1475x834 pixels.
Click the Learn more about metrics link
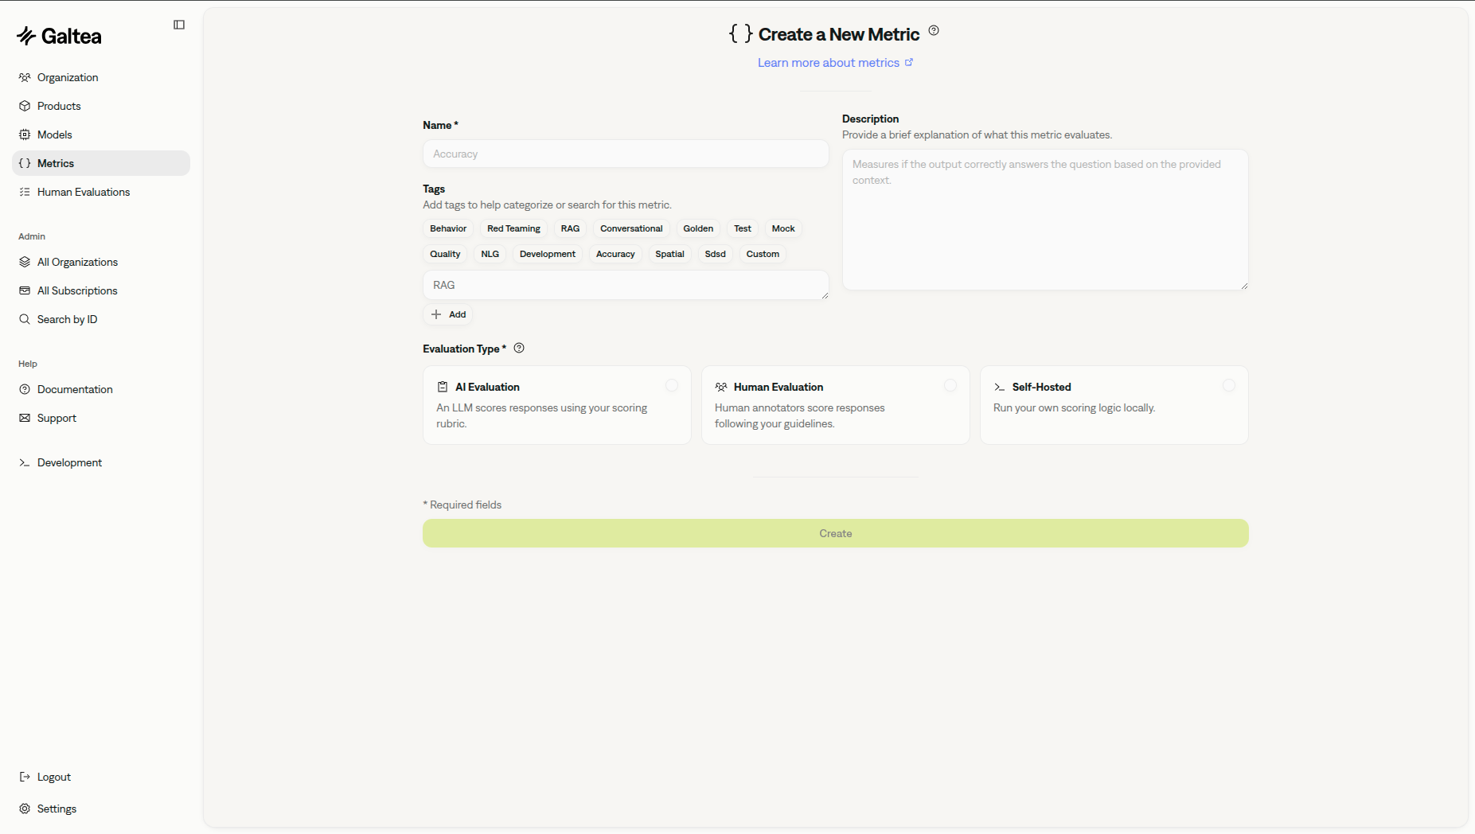pos(829,62)
